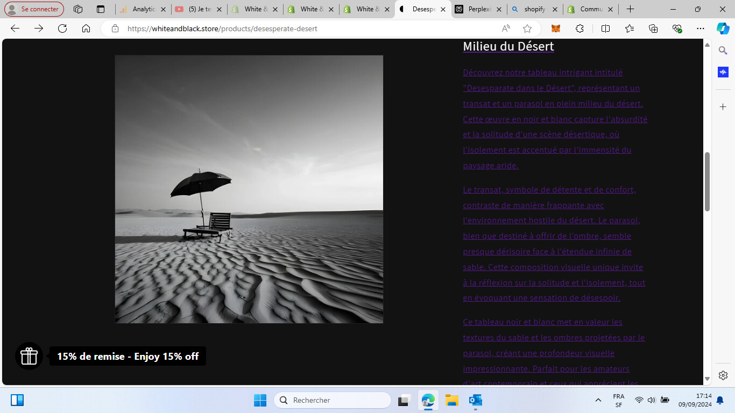
Task: Open the Collections panel
Action: click(653, 29)
